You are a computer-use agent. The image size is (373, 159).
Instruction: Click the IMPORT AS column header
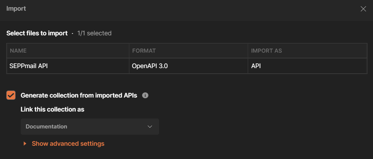266,51
